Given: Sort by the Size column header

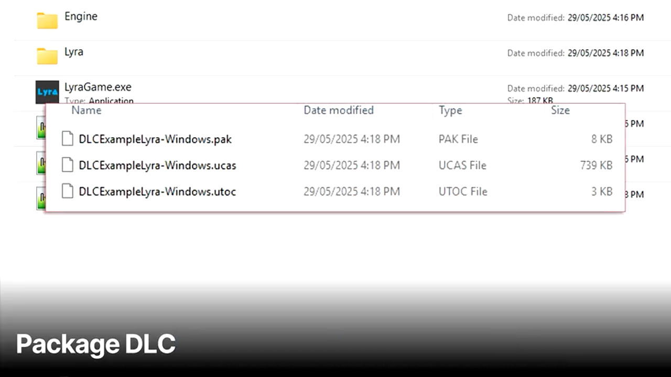Looking at the screenshot, I should pyautogui.click(x=560, y=110).
